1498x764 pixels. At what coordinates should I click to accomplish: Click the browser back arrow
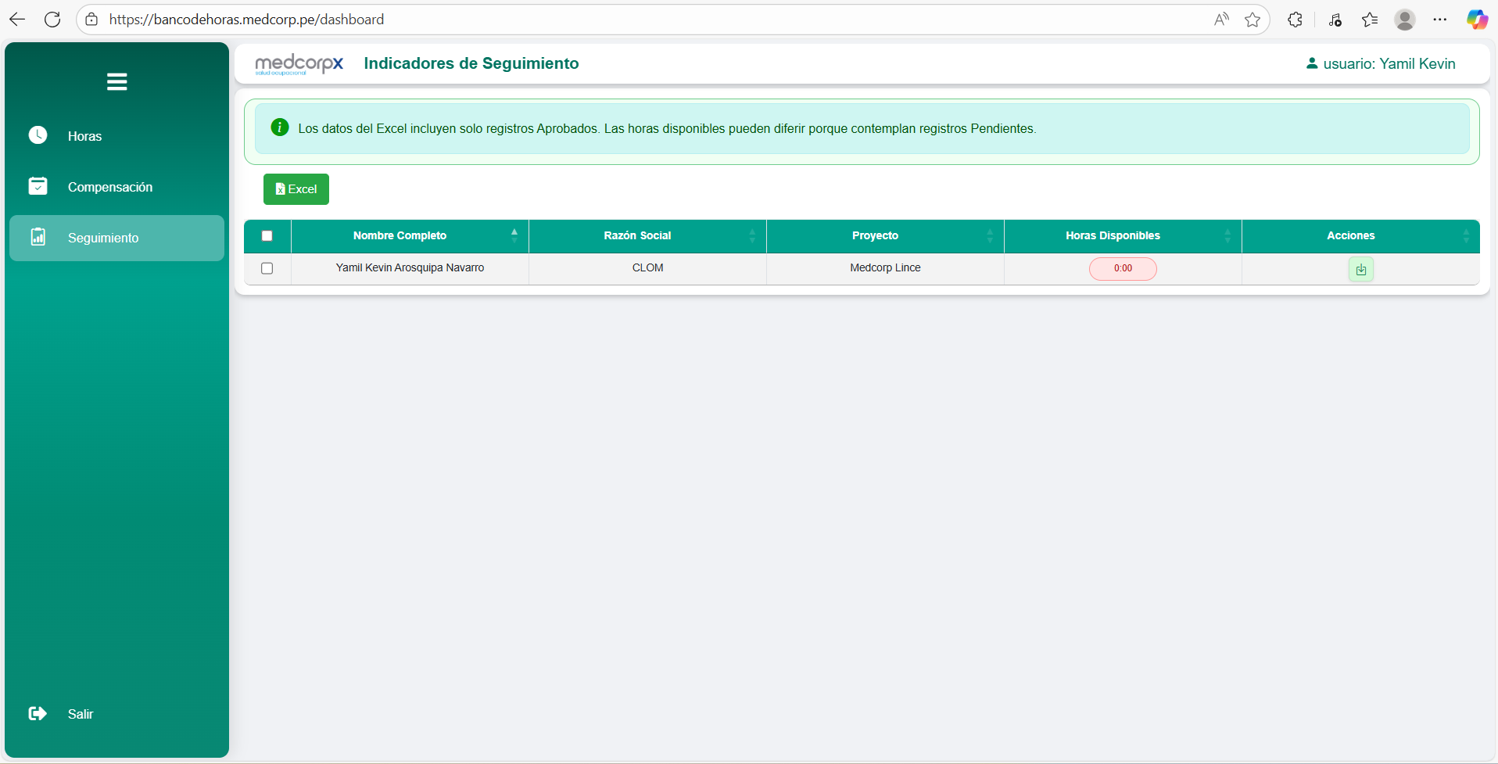(x=17, y=20)
